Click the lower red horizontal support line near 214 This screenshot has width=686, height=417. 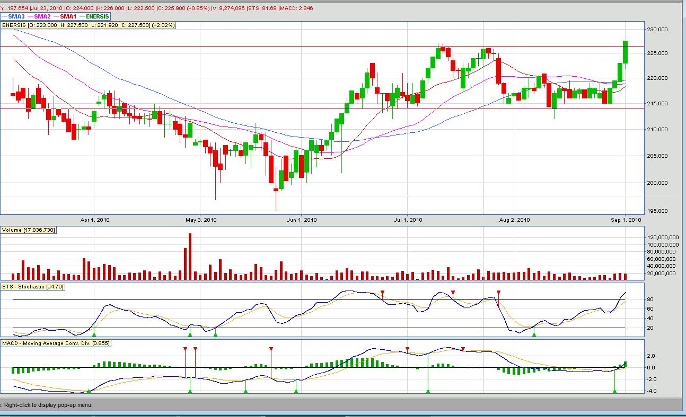coord(322,108)
